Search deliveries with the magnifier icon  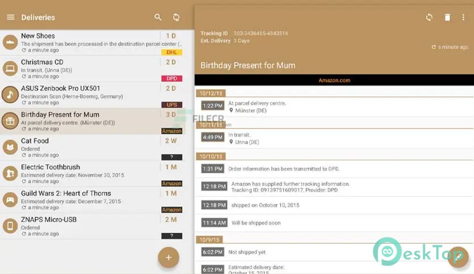(x=158, y=17)
